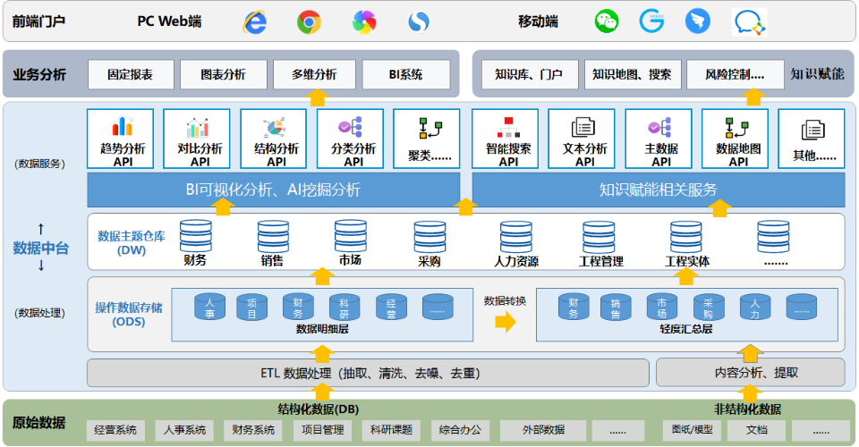
Task: Select the 数据地图 API green flowchart icon
Action: point(737,127)
